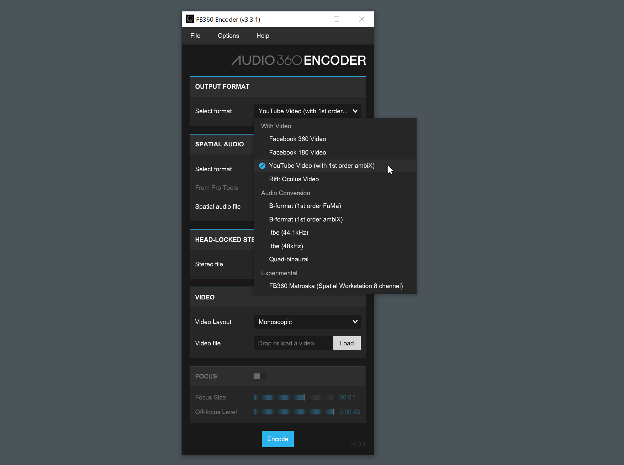The height and width of the screenshot is (465, 624).
Task: Click the From Pro Tools label
Action: click(x=216, y=188)
